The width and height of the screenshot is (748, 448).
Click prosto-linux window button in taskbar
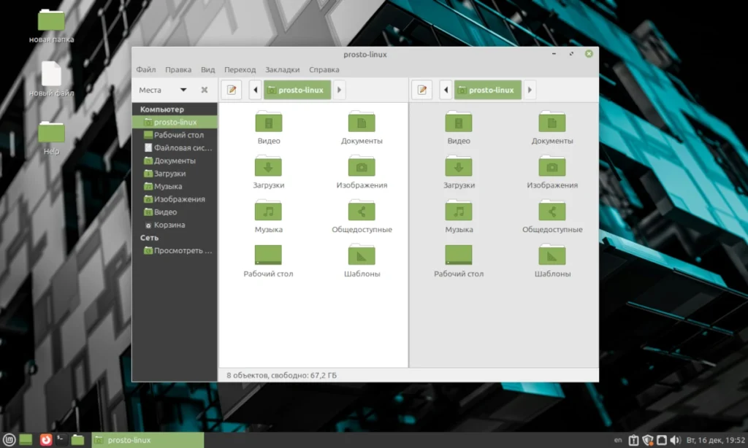[148, 440]
